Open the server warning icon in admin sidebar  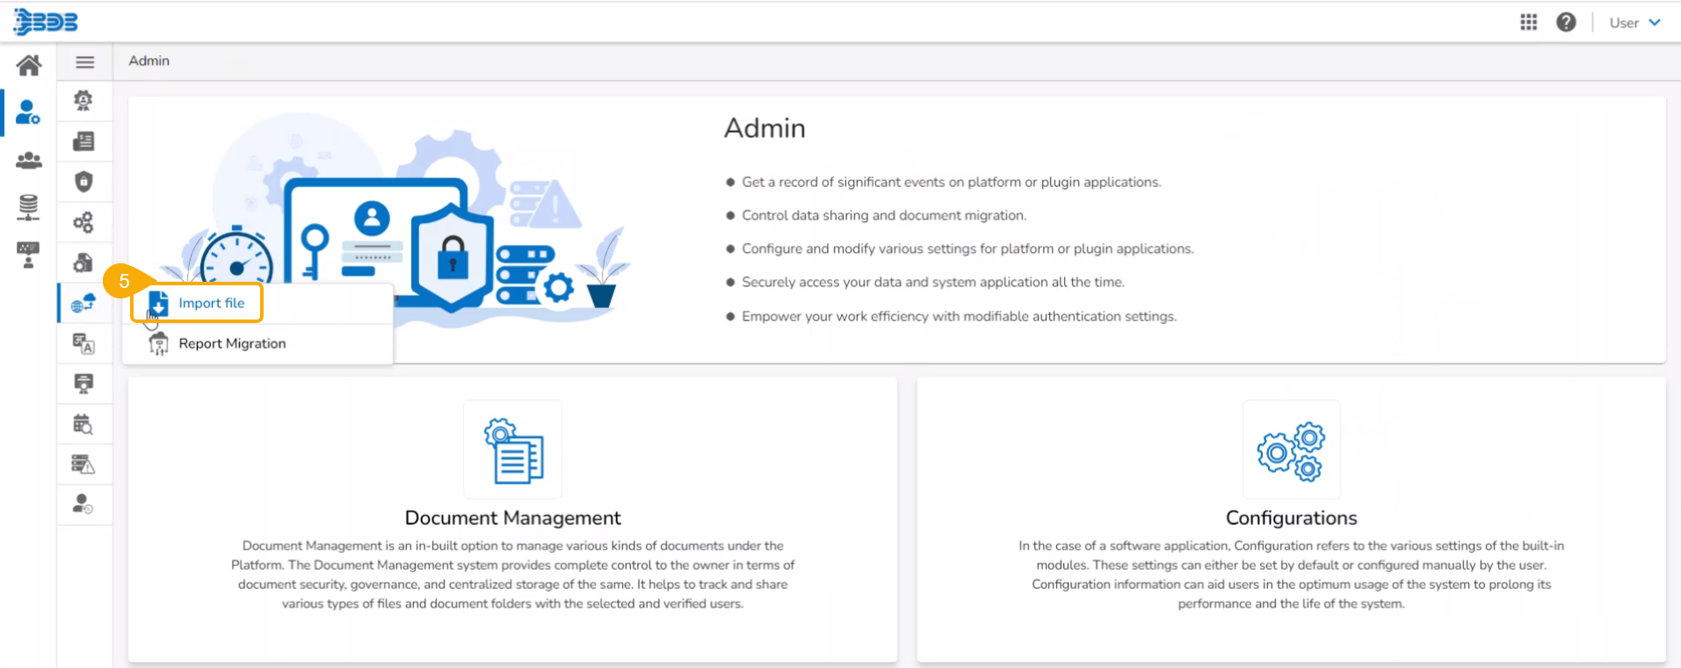83,464
